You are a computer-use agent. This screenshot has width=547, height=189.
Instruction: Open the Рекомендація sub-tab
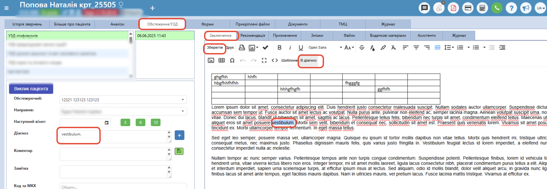pos(253,36)
